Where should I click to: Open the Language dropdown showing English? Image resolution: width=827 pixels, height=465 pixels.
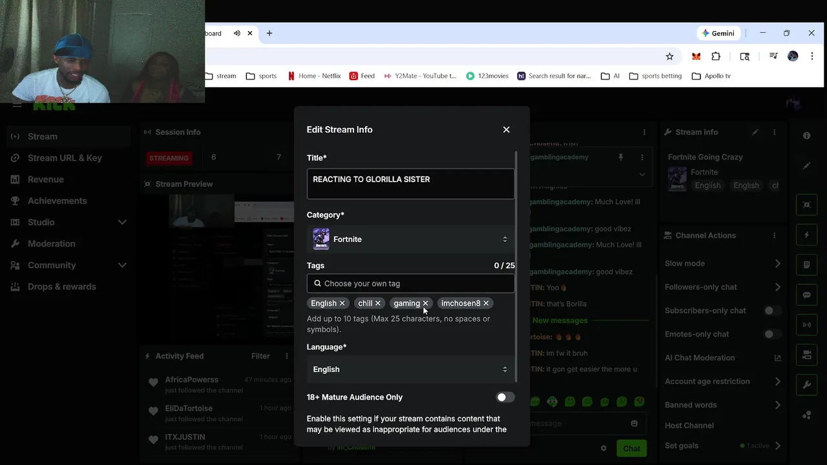[411, 369]
